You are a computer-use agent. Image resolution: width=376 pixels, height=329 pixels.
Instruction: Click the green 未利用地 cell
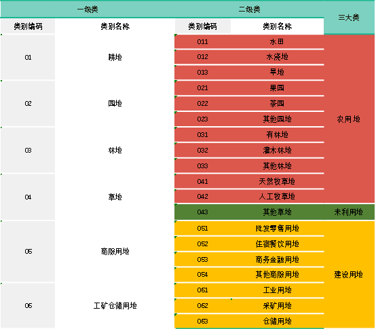coord(349,212)
